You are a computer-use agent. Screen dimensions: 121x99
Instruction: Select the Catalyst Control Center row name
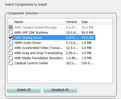pyautogui.click(x=31, y=63)
